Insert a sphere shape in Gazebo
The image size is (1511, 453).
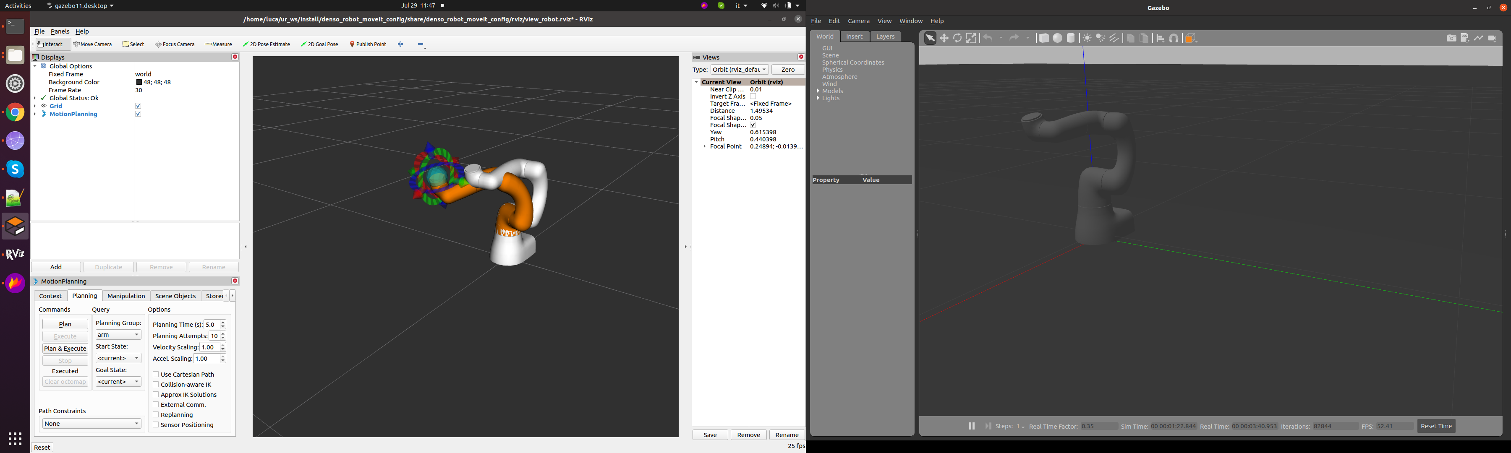point(1057,38)
